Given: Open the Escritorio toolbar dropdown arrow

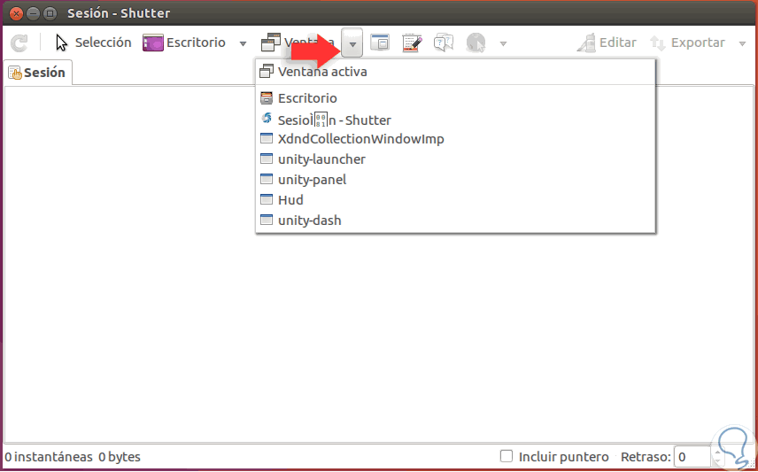Looking at the screenshot, I should click(x=244, y=43).
